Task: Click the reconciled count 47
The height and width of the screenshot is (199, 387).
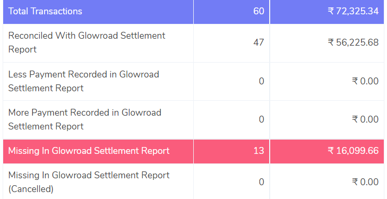Action: click(x=259, y=42)
